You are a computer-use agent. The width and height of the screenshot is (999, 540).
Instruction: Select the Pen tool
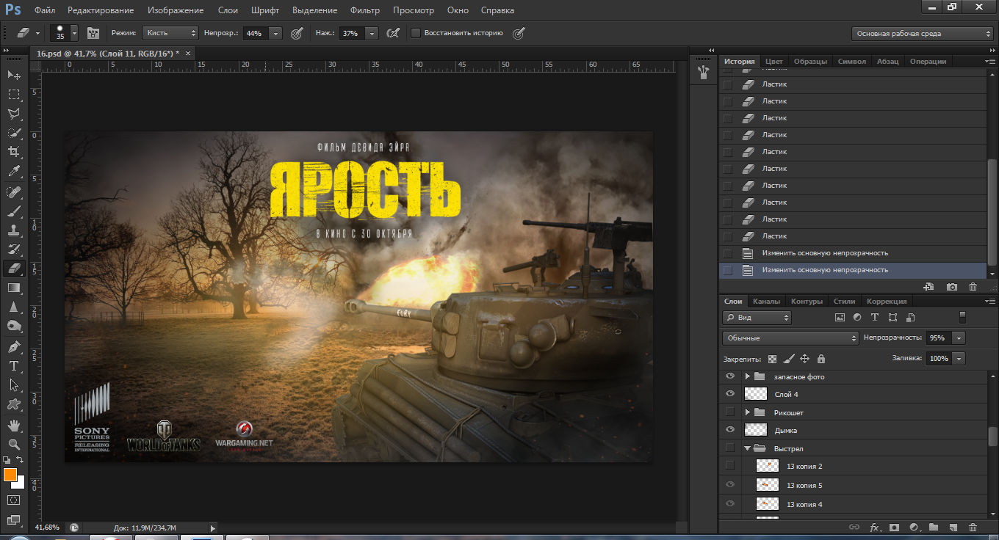[x=13, y=346]
